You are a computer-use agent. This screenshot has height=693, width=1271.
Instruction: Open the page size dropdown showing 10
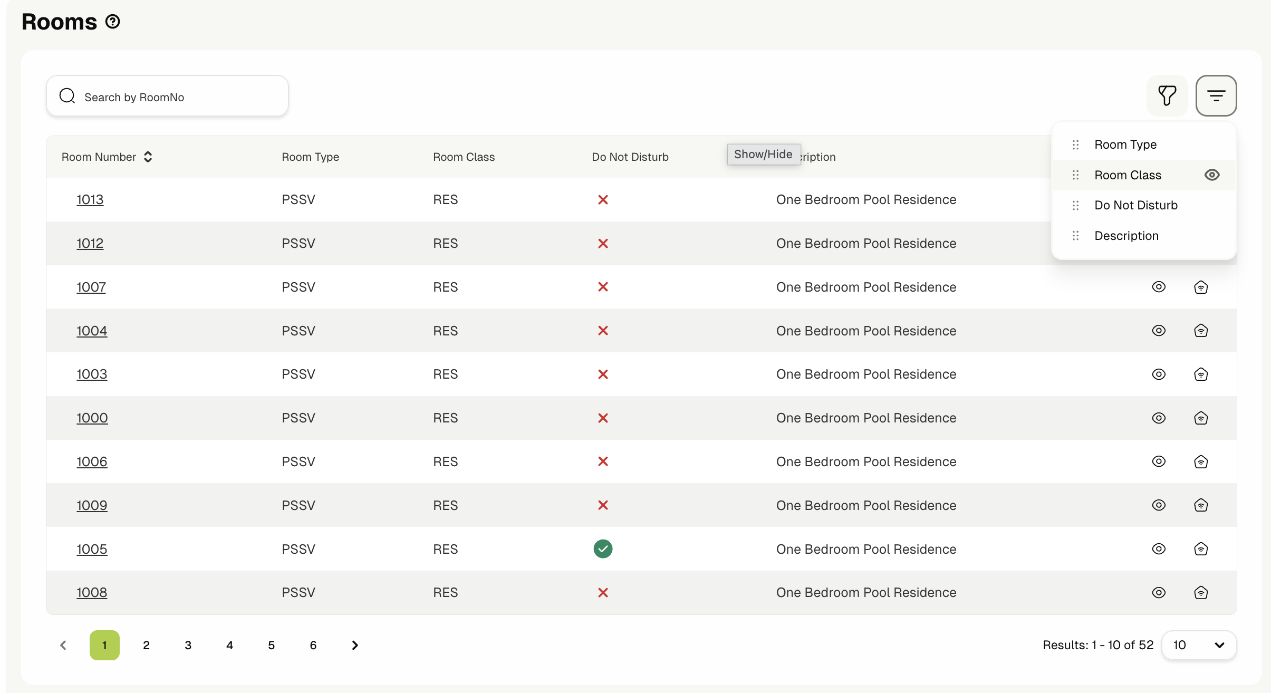click(x=1199, y=645)
